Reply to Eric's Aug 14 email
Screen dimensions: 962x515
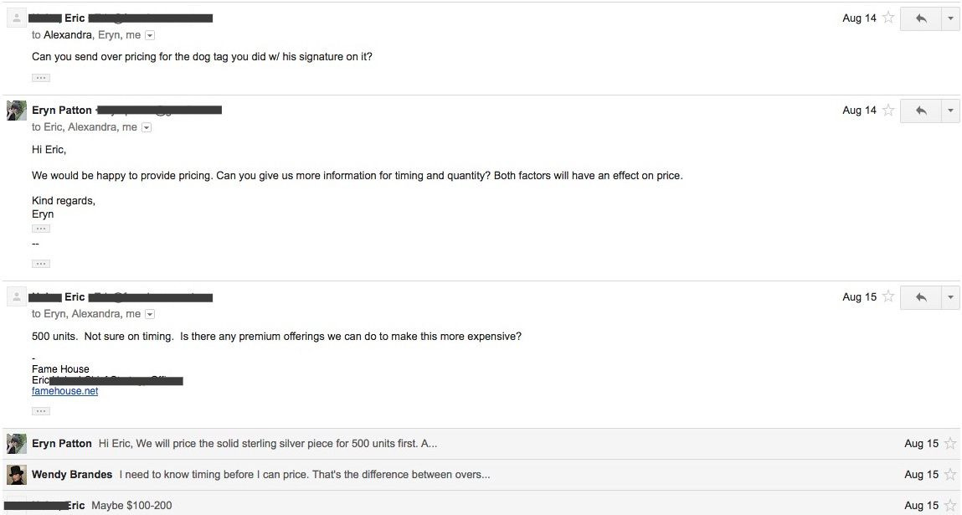click(920, 18)
